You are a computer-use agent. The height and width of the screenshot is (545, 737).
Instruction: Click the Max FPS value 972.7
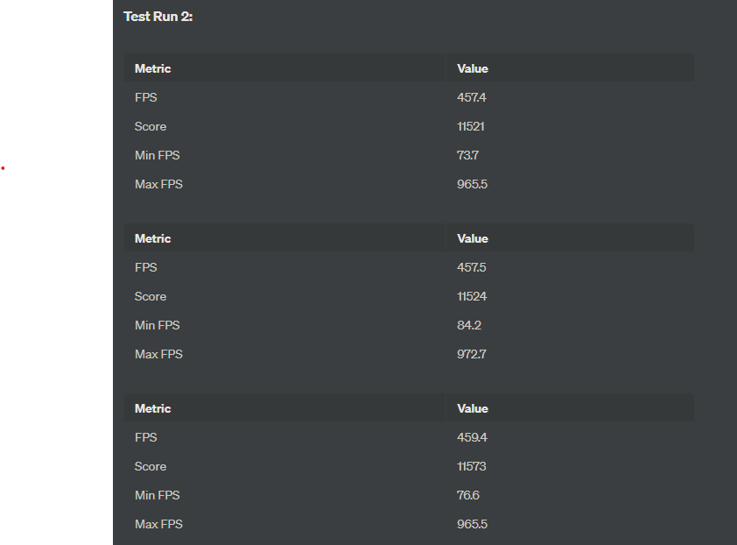click(x=472, y=354)
